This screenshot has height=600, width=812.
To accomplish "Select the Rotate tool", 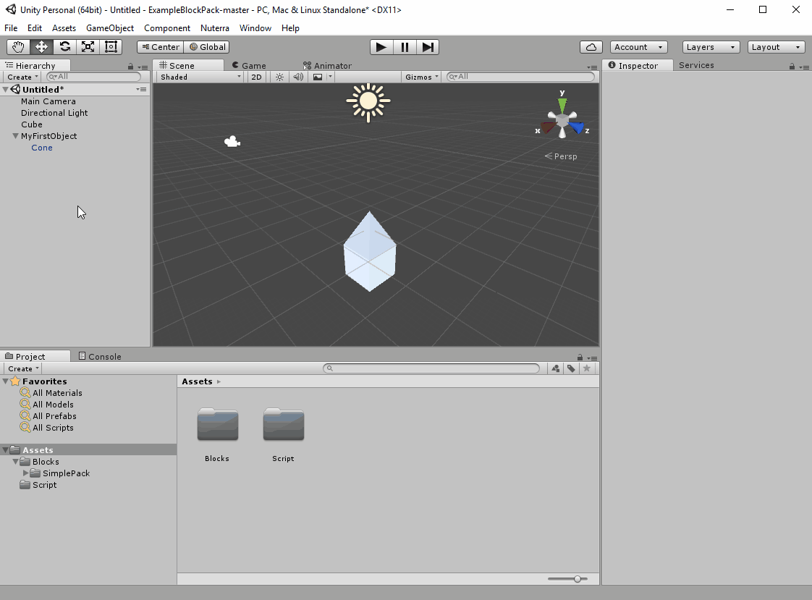I will (x=64, y=47).
